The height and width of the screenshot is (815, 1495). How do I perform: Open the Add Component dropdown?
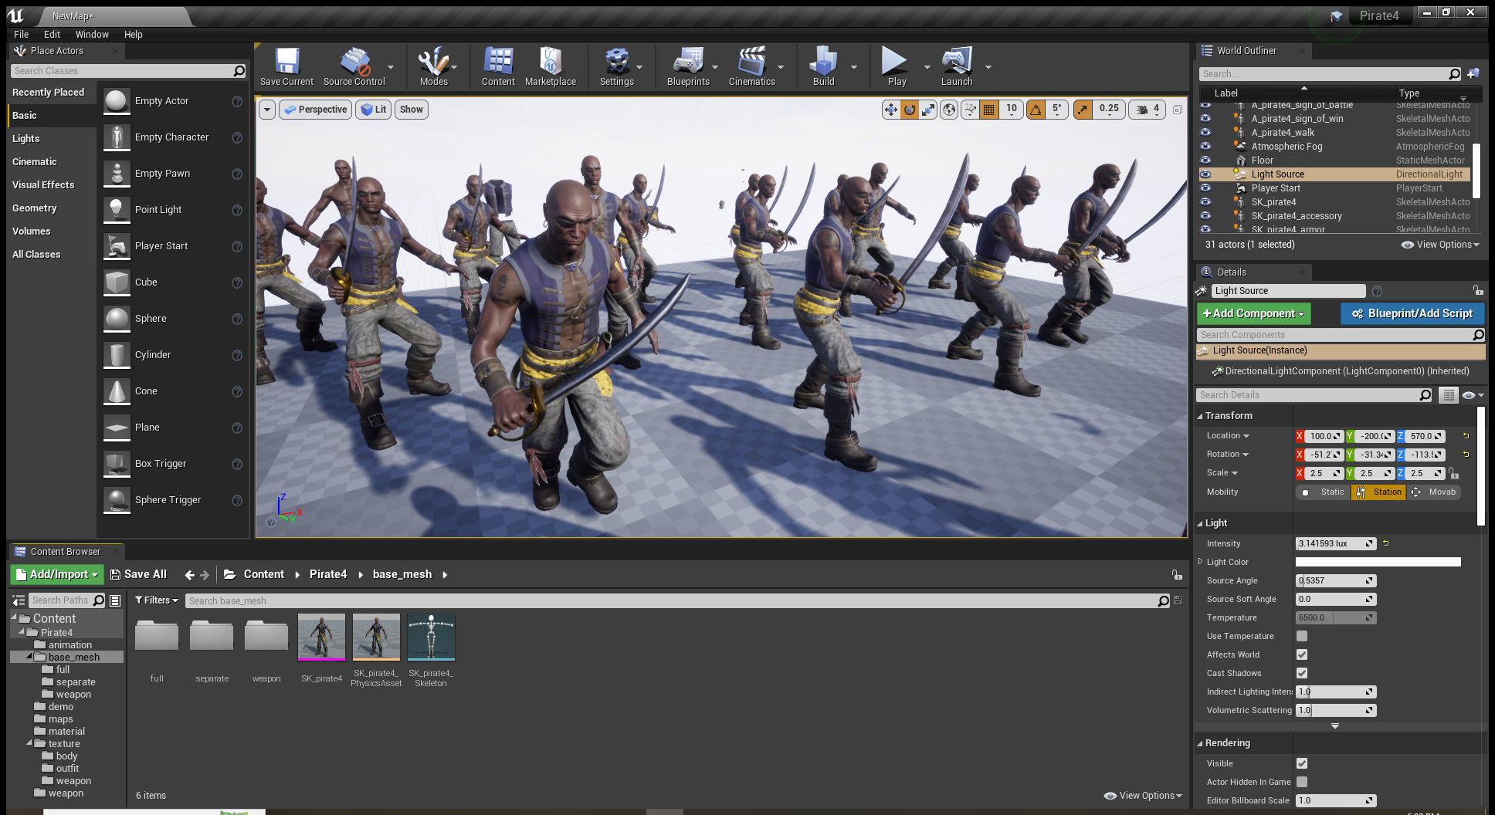point(1253,313)
